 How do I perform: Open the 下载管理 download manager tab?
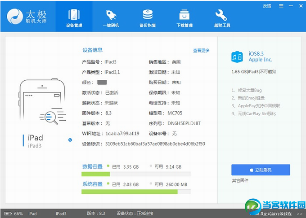click(184, 17)
